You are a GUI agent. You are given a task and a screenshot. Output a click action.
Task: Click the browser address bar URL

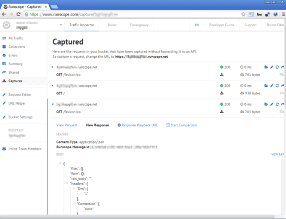click(x=73, y=14)
